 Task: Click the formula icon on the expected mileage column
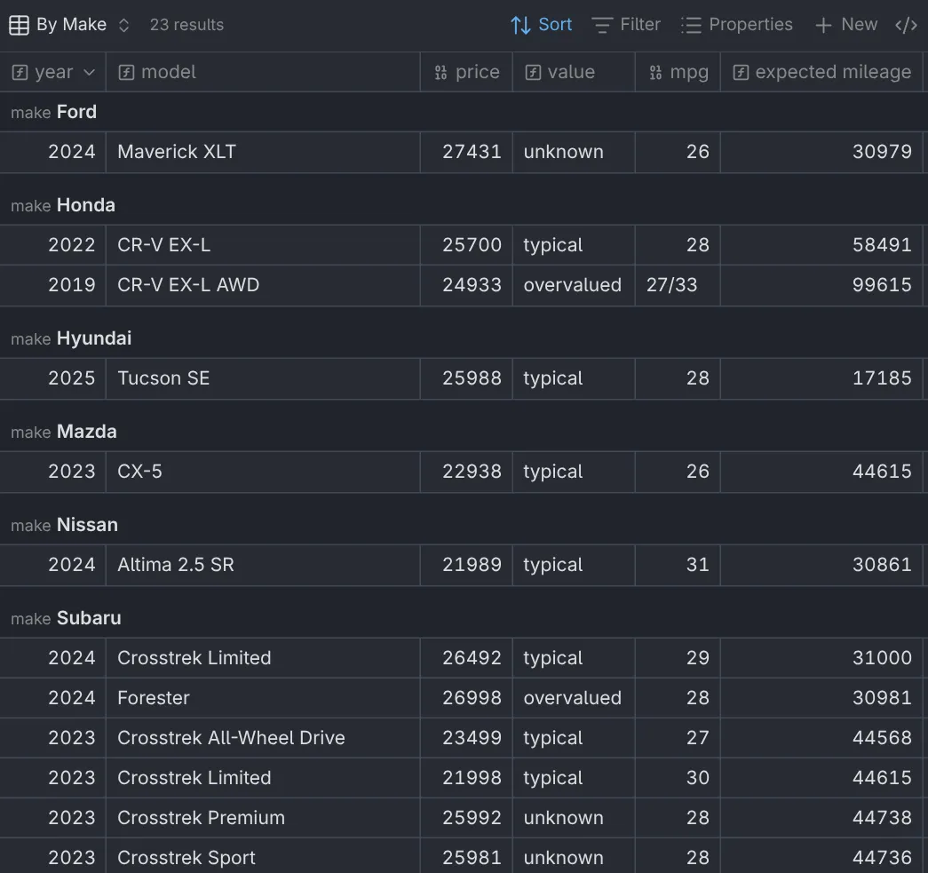[x=739, y=71]
